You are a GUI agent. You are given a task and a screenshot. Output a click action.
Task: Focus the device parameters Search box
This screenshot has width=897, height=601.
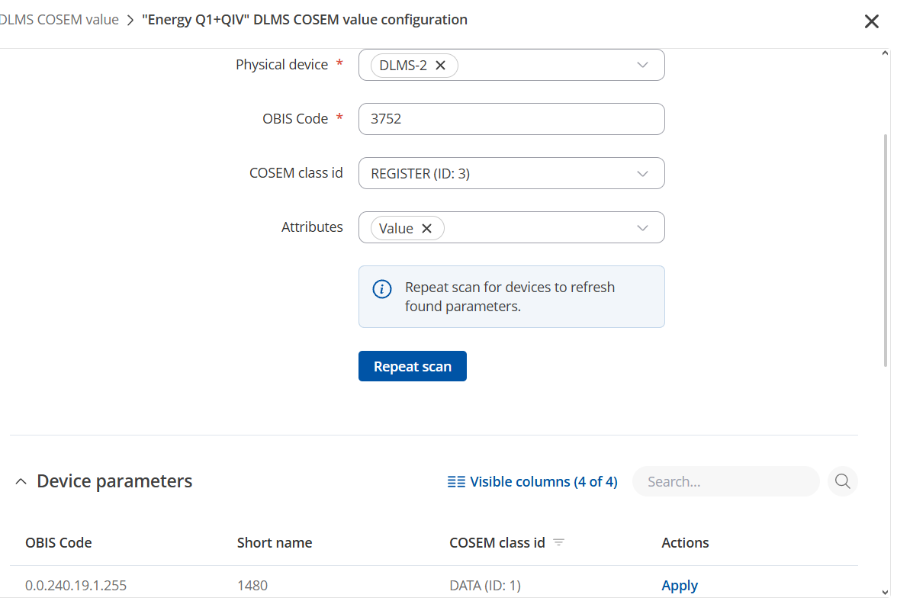tap(726, 481)
